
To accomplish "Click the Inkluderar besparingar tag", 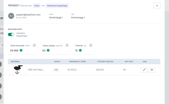I will (x=57, y=6).
